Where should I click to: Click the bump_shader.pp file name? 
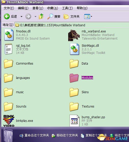93,117
